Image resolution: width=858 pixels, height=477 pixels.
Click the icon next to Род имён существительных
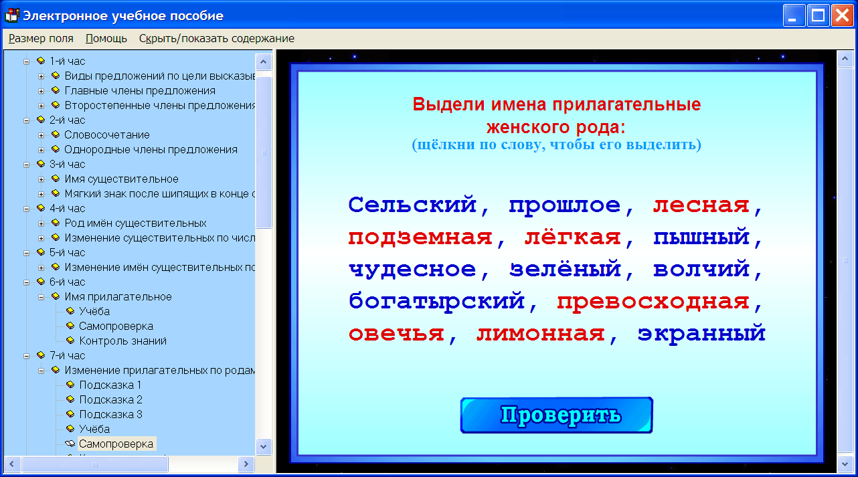pyautogui.click(x=55, y=222)
